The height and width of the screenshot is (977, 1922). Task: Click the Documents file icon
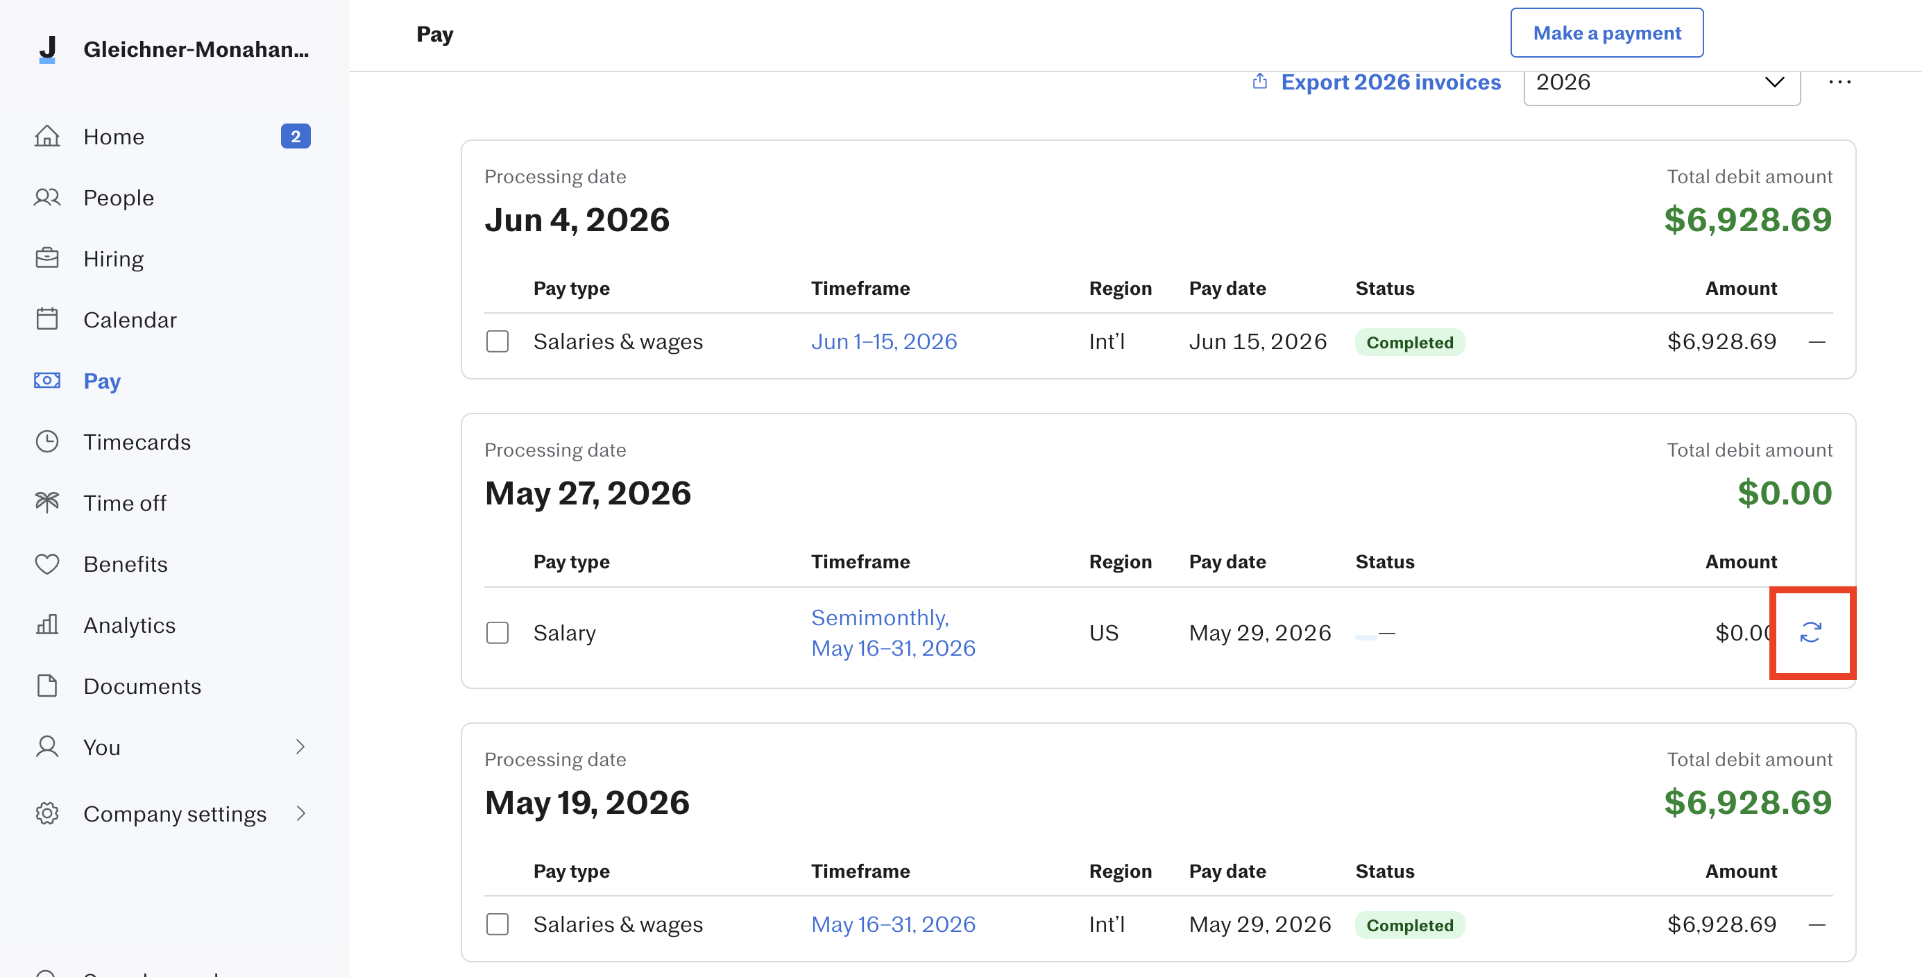47,686
